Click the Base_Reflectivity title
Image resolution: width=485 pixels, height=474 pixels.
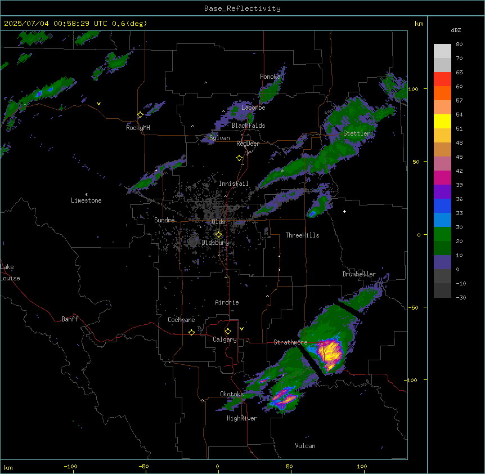pos(242,8)
